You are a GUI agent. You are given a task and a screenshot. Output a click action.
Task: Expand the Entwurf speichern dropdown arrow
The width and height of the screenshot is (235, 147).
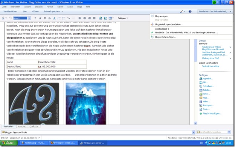62,12
